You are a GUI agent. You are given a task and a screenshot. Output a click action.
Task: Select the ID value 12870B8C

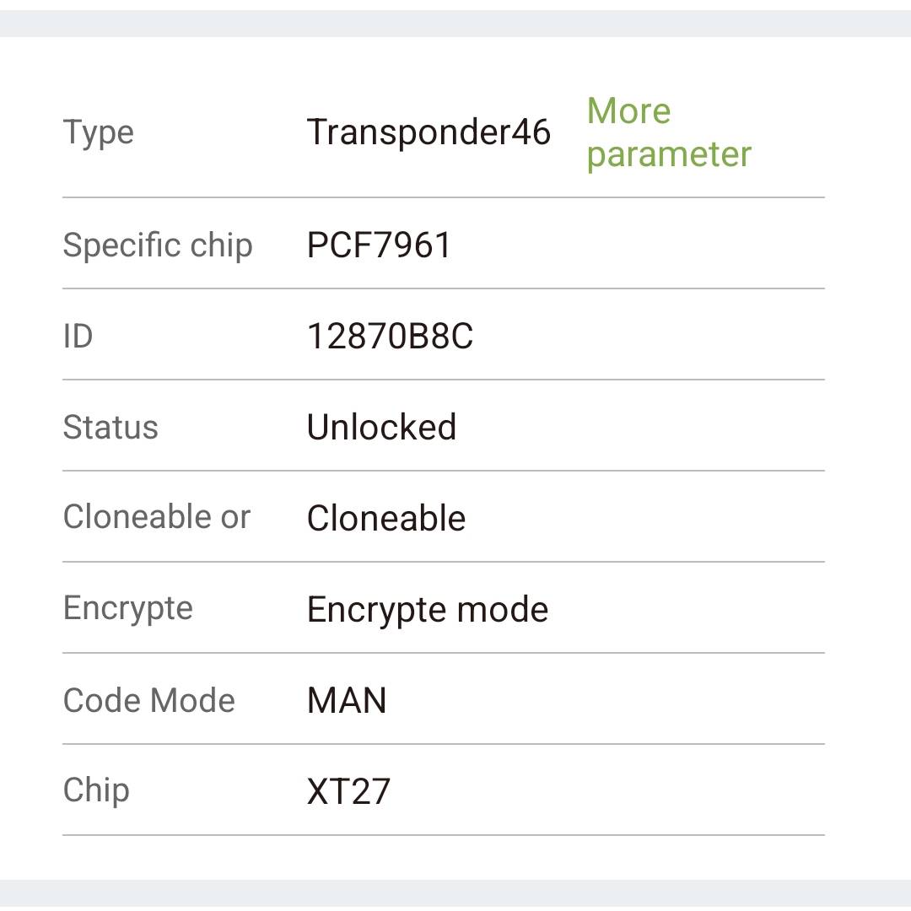tap(390, 336)
